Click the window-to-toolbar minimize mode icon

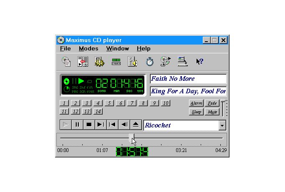[x=182, y=62]
